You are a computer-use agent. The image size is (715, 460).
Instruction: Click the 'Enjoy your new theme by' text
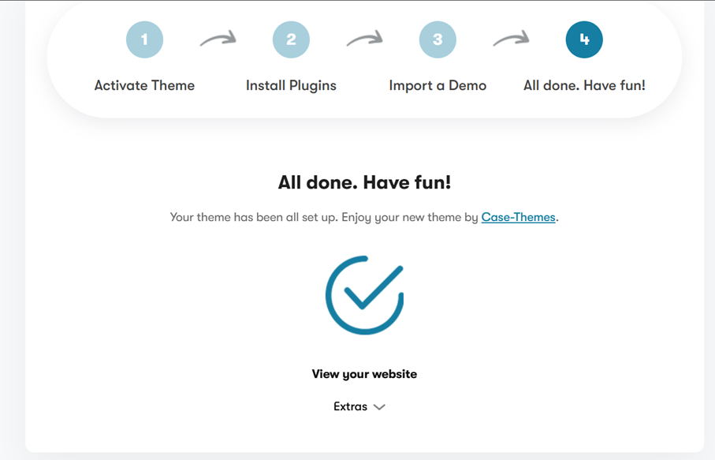click(410, 217)
